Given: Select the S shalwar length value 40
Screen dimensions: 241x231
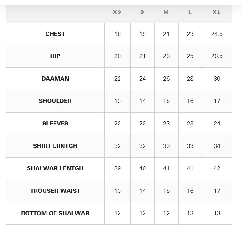Looking at the screenshot, I should [x=143, y=168].
